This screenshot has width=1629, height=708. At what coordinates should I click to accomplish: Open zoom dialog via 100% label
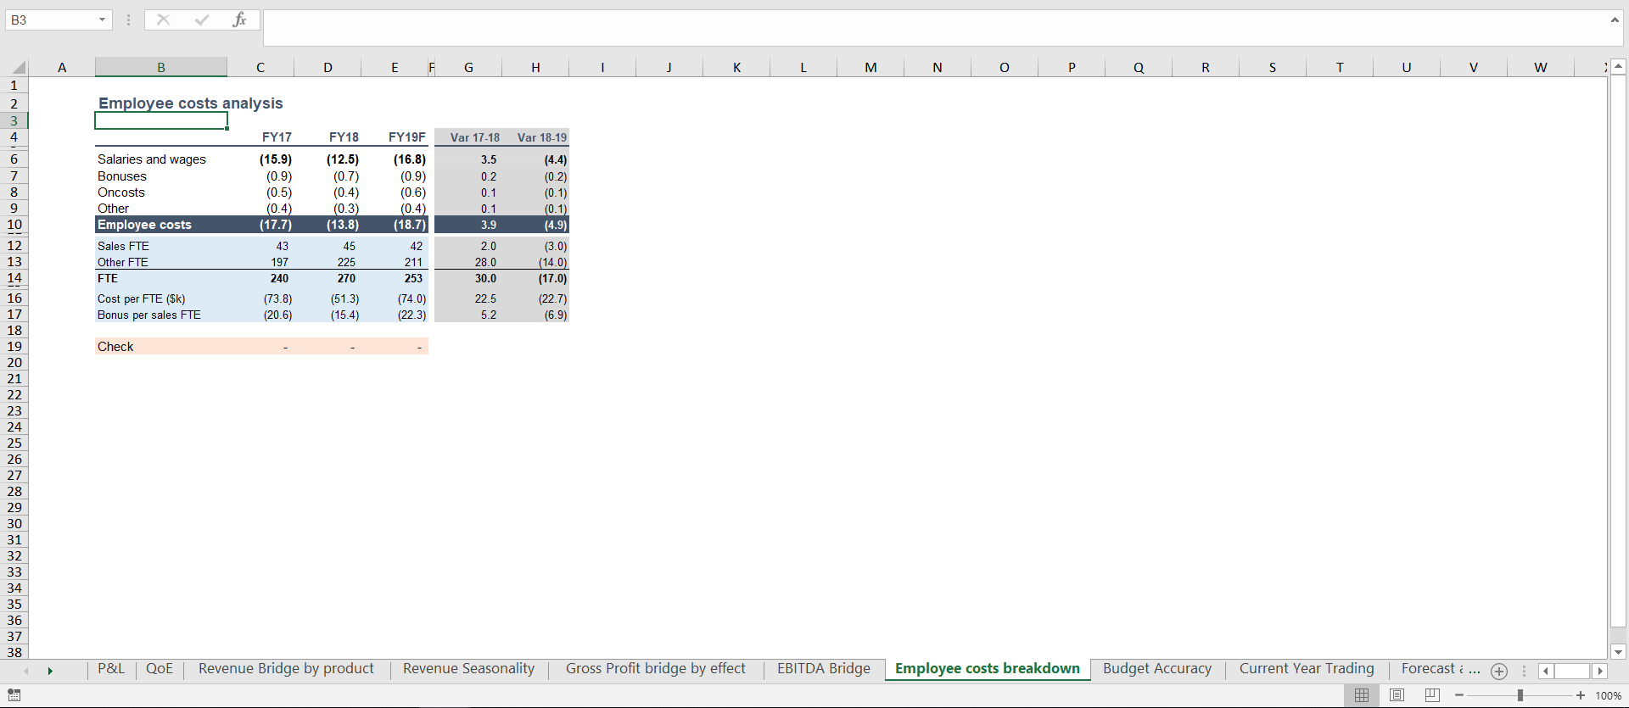tap(1608, 695)
